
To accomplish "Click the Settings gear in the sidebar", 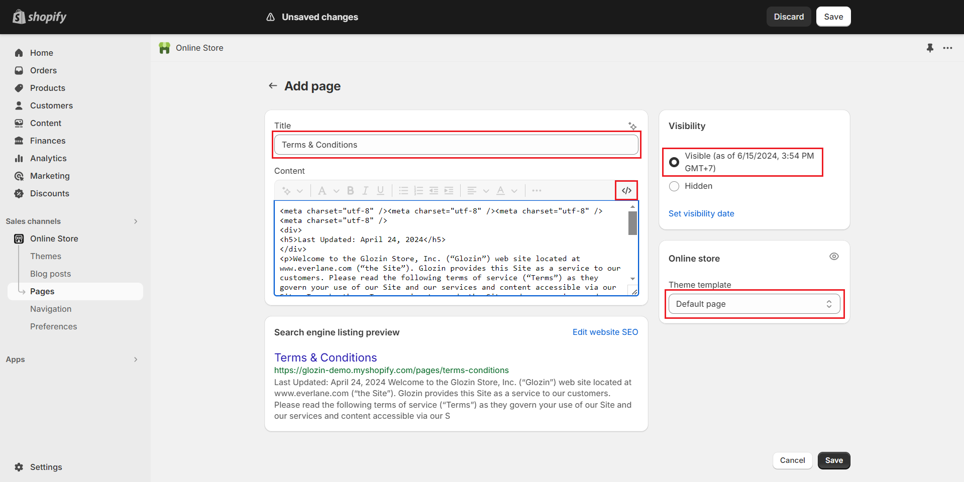I will (x=19, y=467).
